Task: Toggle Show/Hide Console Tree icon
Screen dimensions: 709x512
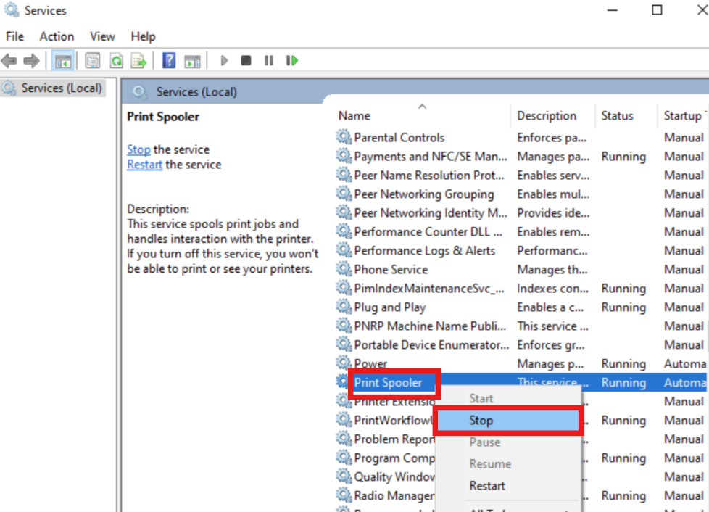Action: point(63,61)
